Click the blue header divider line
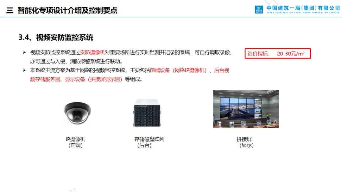The image size is (342, 192). tap(171, 17)
